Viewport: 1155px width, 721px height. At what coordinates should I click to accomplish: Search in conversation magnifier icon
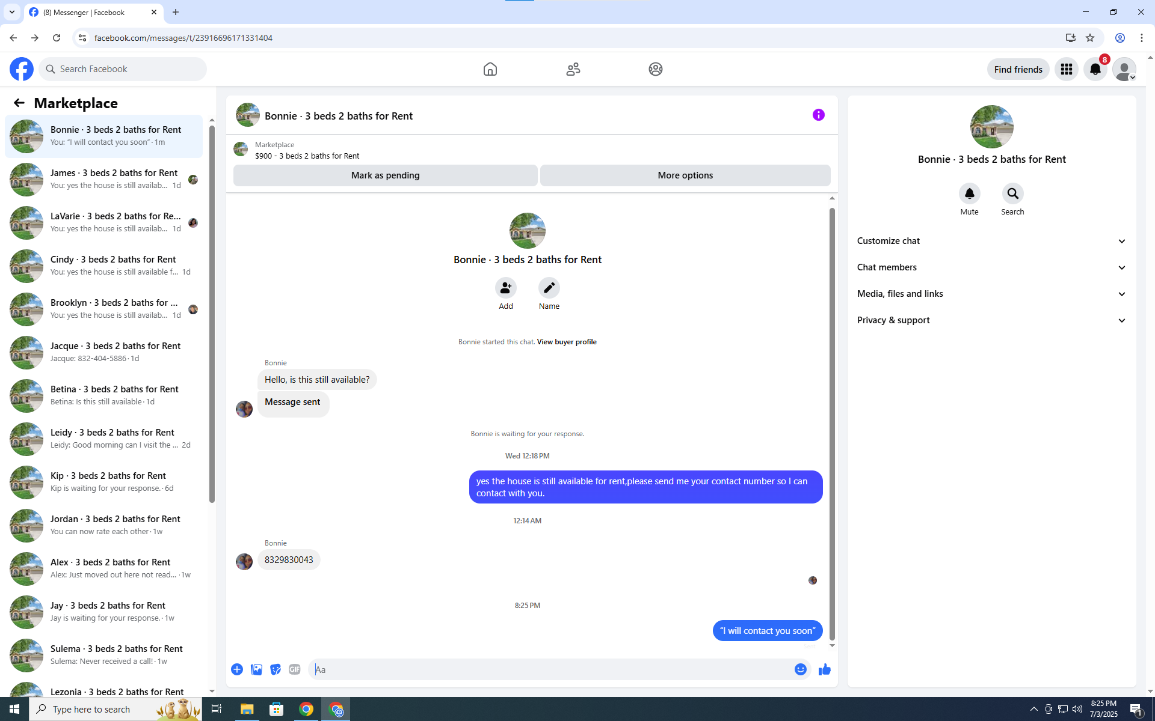1012,193
